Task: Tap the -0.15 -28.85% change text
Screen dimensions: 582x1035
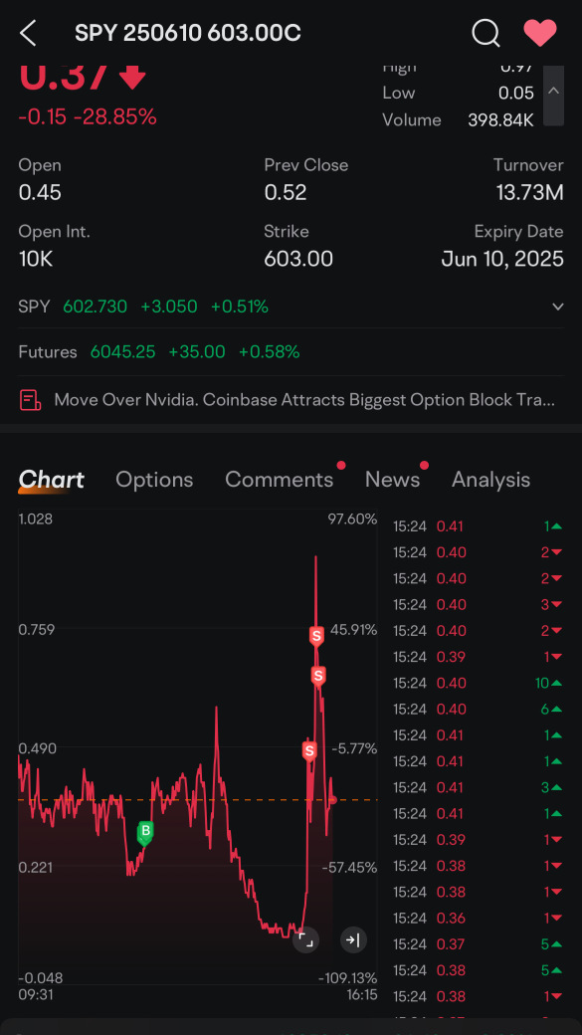Action: tap(88, 116)
